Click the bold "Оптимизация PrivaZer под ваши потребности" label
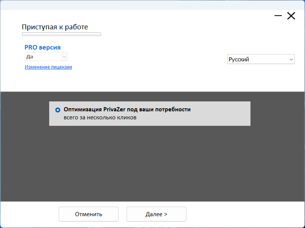The image size is (305, 228). pos(127,109)
